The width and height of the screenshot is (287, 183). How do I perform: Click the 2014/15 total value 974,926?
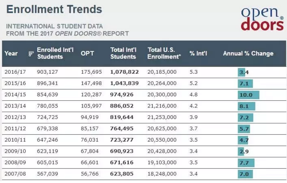[x=123, y=95]
